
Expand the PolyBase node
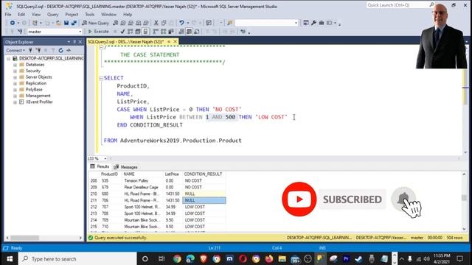coord(15,90)
